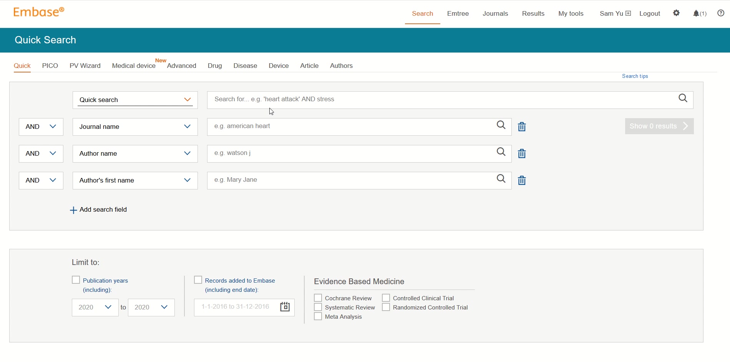Switch to the Drug tab
Viewport: 730px width, 362px height.
pyautogui.click(x=215, y=66)
